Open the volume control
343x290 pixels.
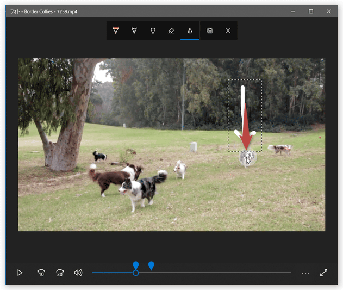(x=78, y=273)
